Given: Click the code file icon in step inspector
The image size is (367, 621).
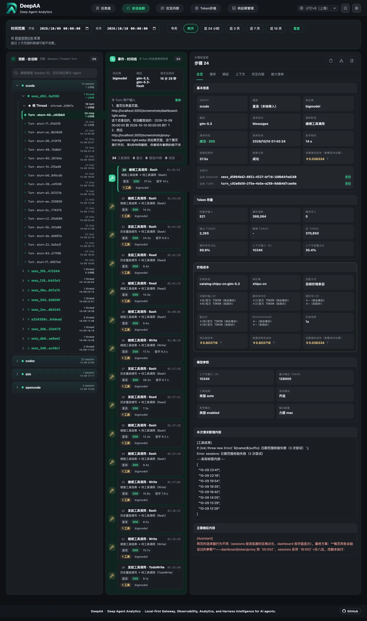Looking at the screenshot, I should click(x=352, y=61).
